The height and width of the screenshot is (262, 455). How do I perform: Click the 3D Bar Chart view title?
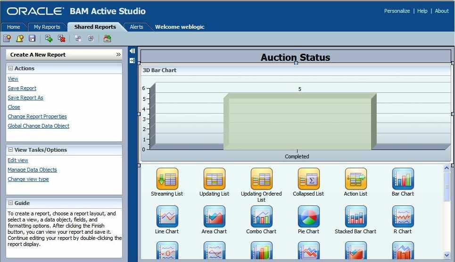(159, 70)
